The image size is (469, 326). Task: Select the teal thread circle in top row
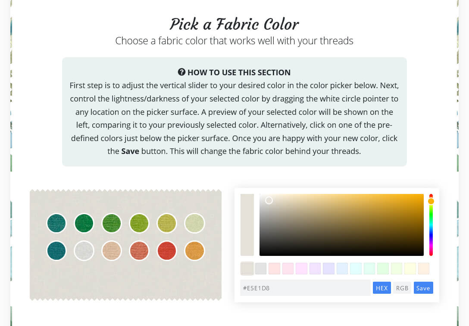point(56,223)
